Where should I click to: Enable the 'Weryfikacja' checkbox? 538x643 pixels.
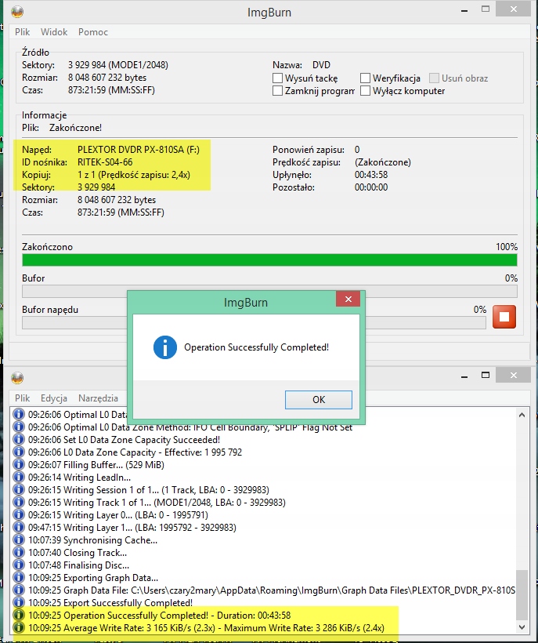[x=365, y=78]
